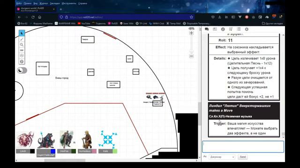
Task: Click the blue player color swatch
Action: coord(53,151)
